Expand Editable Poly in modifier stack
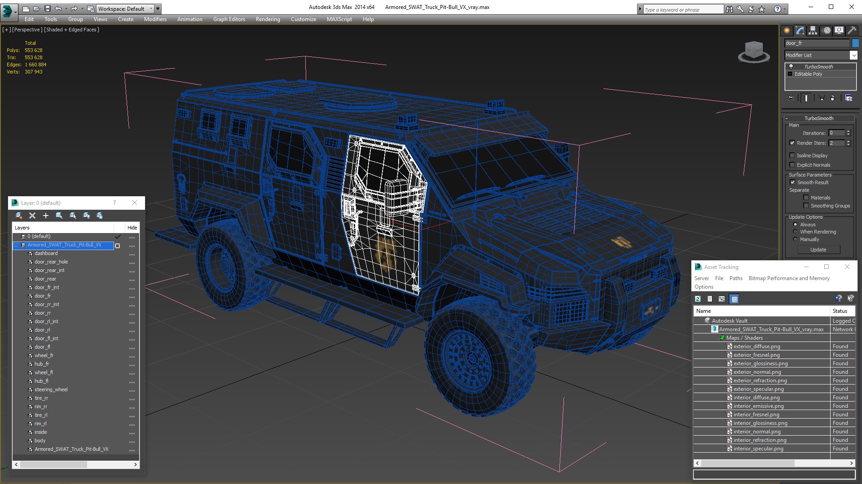This screenshot has width=862, height=484. tap(790, 74)
